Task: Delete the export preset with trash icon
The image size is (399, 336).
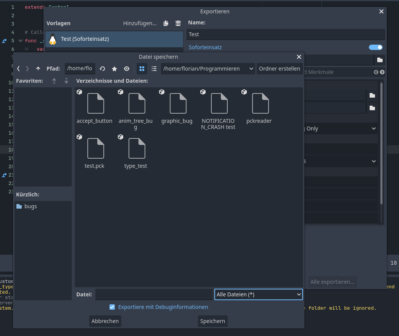Action: click(x=178, y=23)
